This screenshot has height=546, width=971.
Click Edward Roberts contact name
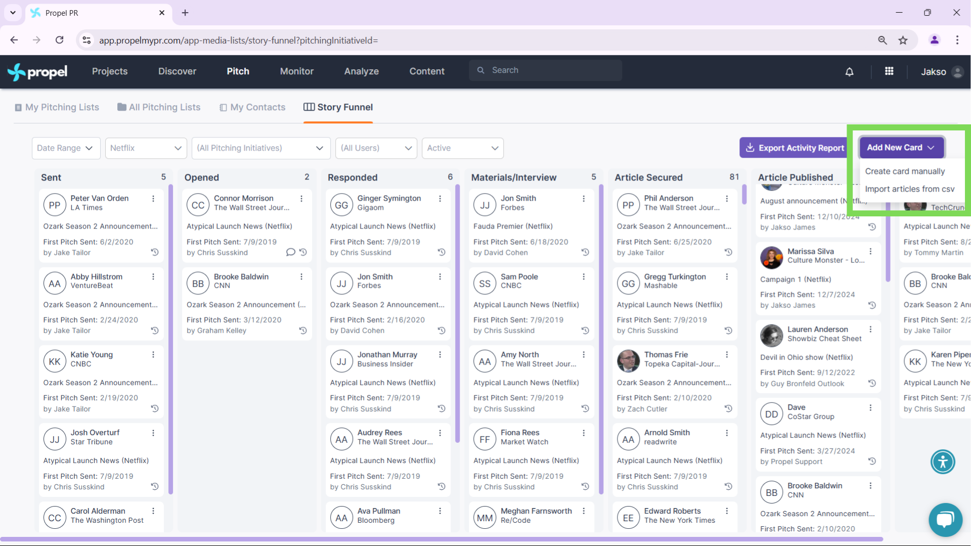pos(672,511)
